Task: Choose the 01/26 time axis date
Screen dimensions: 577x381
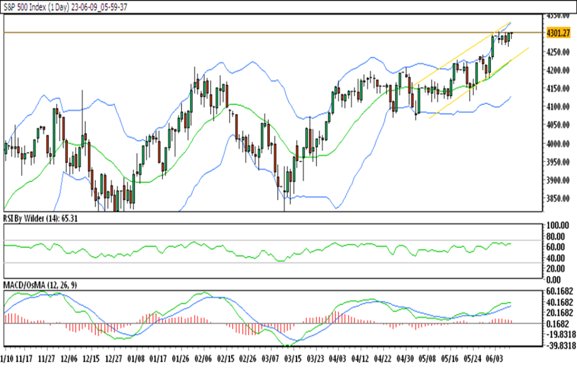Action: point(181,359)
